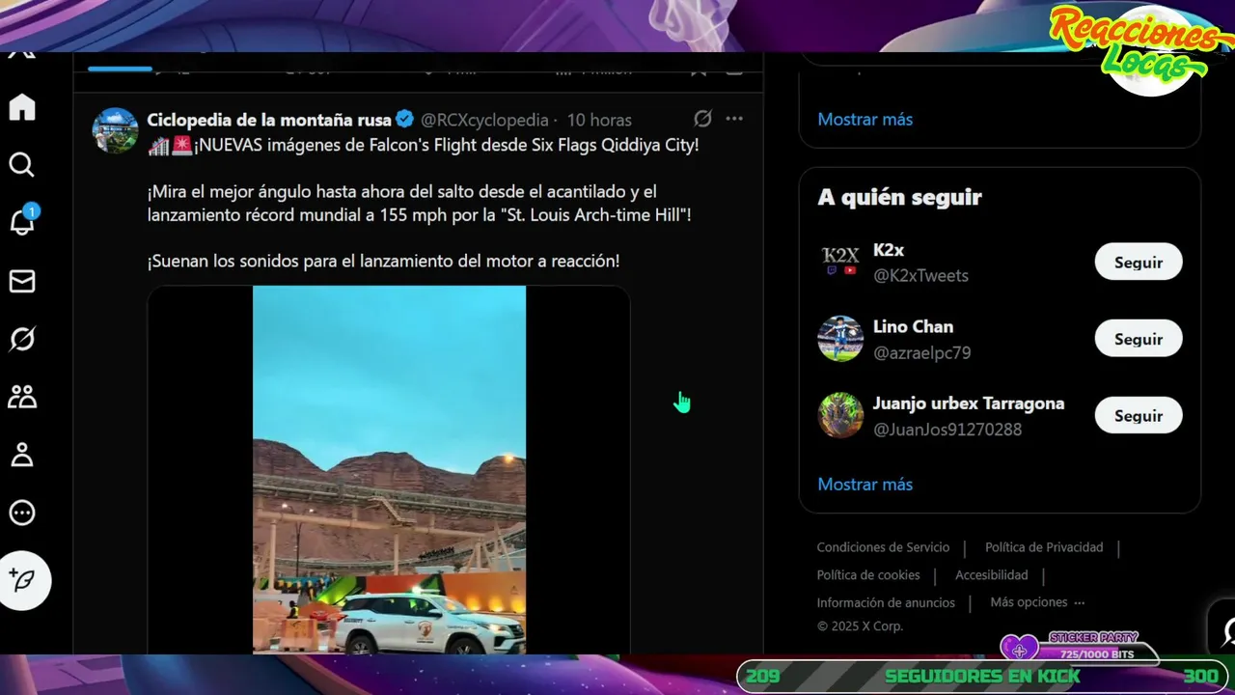This screenshot has height=695, width=1235.
Task: Open Messages envelope icon
Action: (x=22, y=281)
